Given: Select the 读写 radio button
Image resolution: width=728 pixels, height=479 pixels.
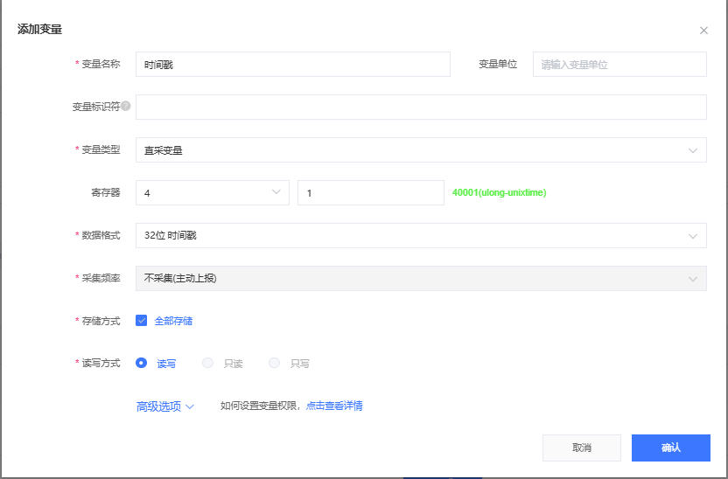Looking at the screenshot, I should pos(141,363).
